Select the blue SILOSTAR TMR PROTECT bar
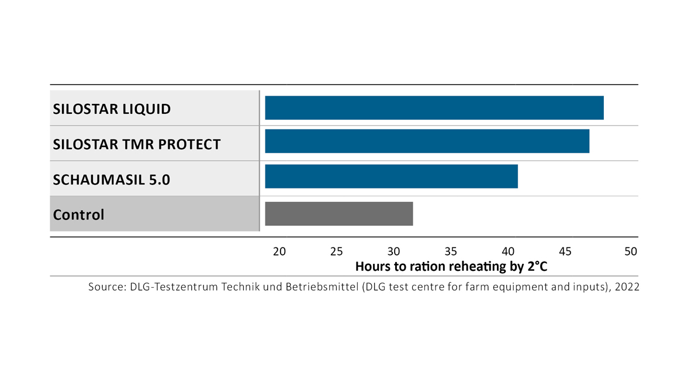 [x=427, y=141]
